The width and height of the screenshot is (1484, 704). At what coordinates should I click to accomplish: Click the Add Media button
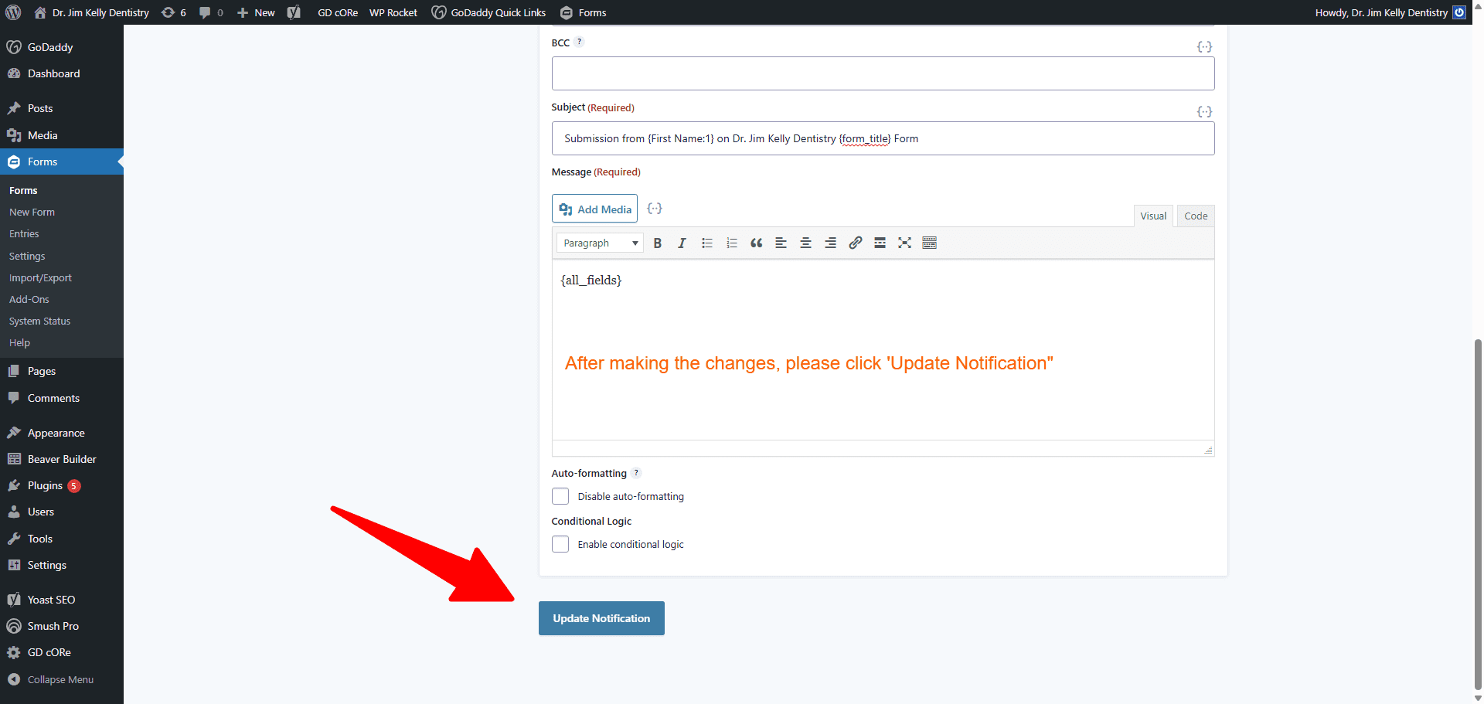[594, 209]
